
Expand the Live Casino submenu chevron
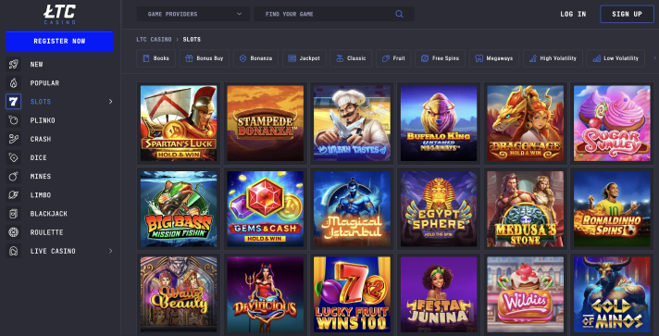pos(110,251)
